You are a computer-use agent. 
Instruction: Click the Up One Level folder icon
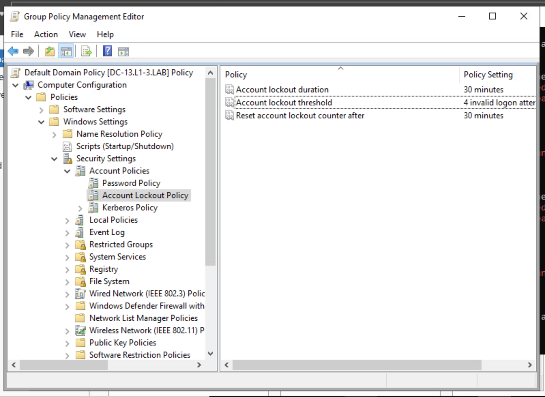(50, 52)
